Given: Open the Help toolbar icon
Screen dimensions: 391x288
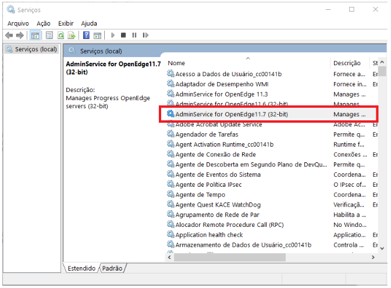Looking at the screenshot, I should [86, 35].
